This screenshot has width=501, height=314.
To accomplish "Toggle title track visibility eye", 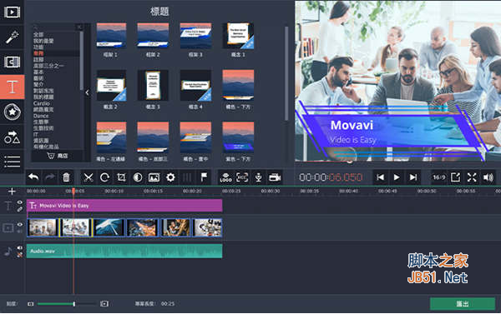I will pos(20,202).
